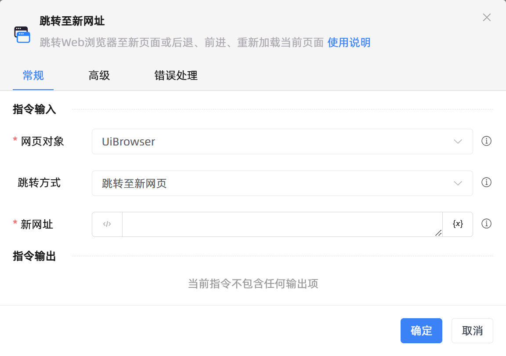Open the 跳转方式 combo box showing 跳转至新网页
Viewport: 506px width, 356px height.
pos(272,183)
